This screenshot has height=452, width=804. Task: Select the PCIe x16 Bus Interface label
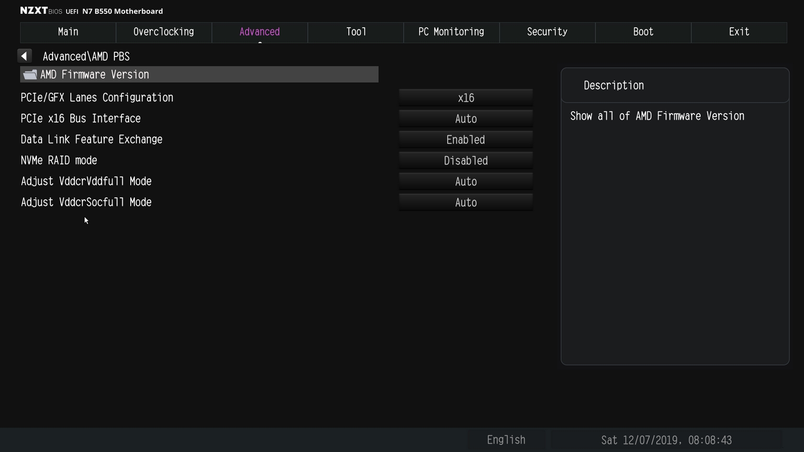tap(80, 119)
